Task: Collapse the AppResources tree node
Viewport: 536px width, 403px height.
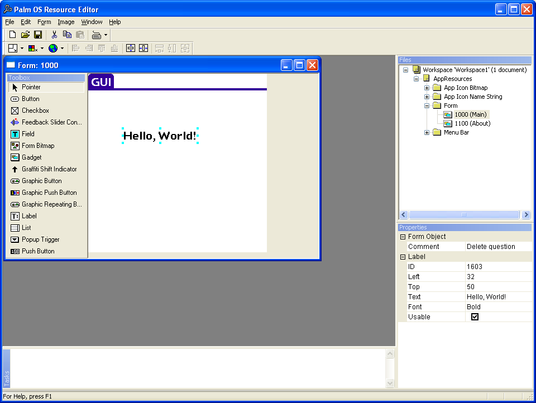Action: (417, 79)
